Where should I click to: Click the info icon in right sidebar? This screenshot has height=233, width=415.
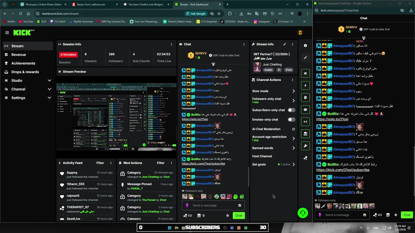[x=305, y=46]
